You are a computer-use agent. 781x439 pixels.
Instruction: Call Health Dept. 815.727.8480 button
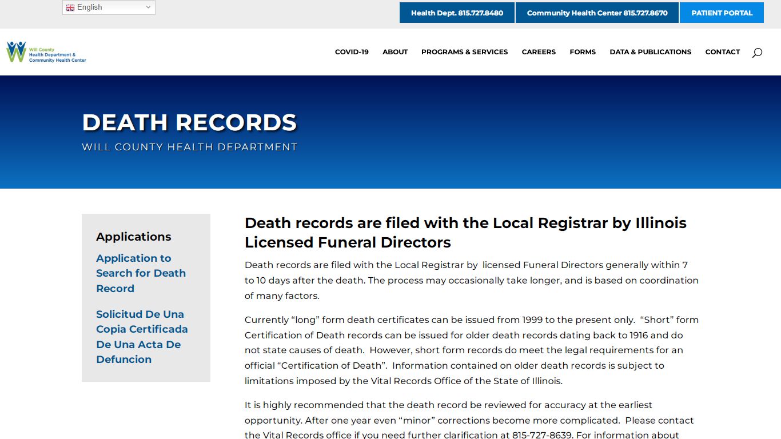457,13
